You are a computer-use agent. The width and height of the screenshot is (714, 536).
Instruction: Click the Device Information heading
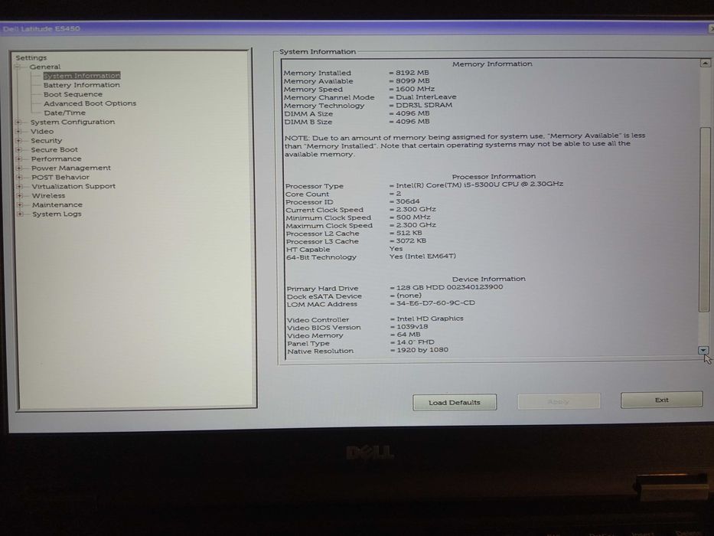[488, 279]
